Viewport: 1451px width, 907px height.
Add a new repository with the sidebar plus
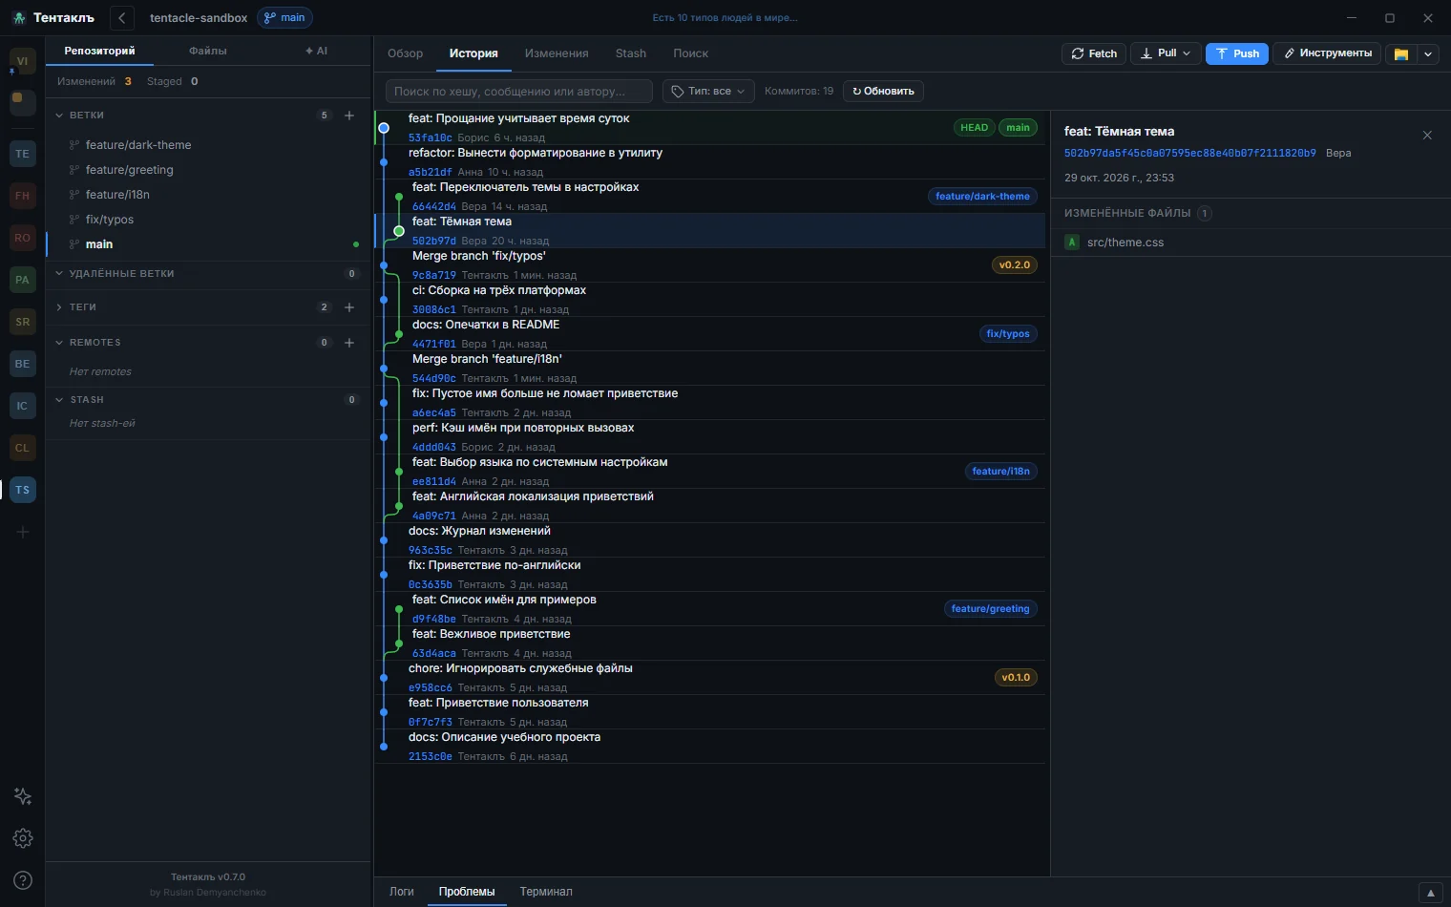pyautogui.click(x=23, y=532)
